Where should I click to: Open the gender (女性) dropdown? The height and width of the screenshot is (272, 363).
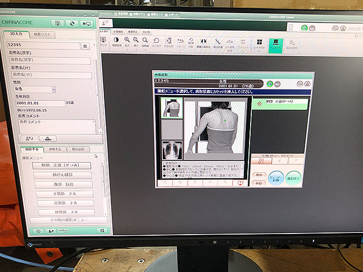click(54, 90)
